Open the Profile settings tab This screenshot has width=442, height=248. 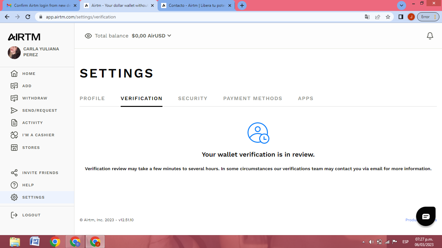pyautogui.click(x=92, y=98)
